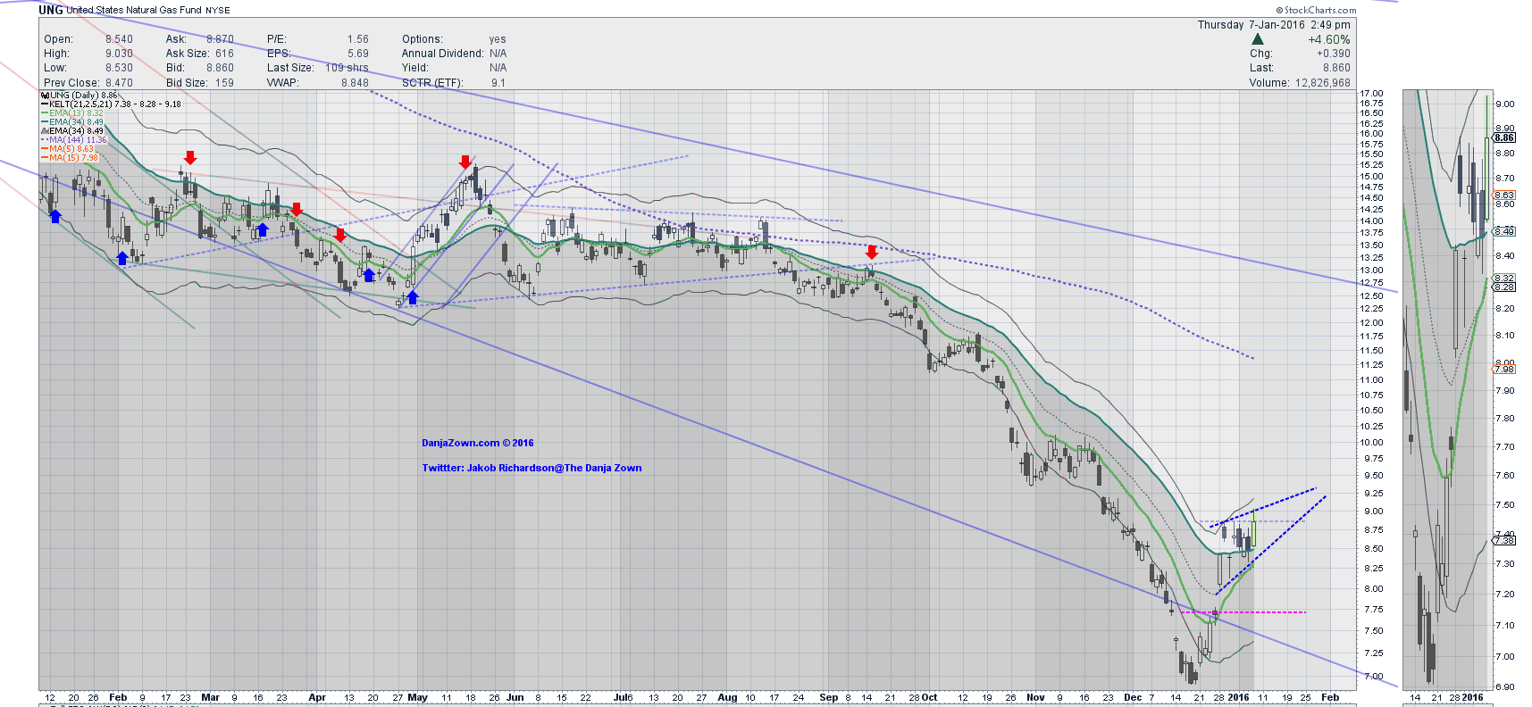Click the 'United States Natural Gas Fund' title

(134, 11)
